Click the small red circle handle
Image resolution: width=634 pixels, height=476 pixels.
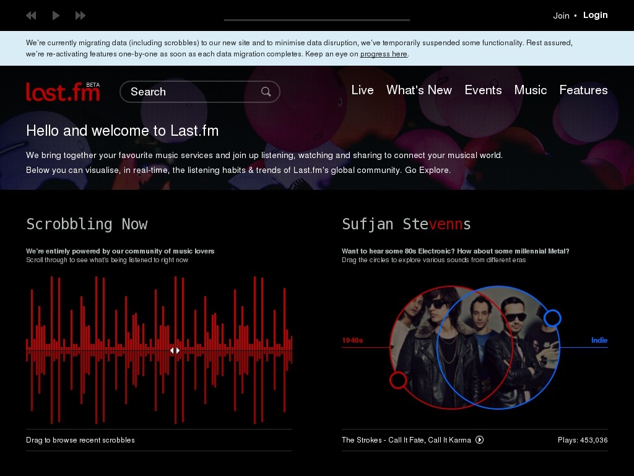[x=398, y=380]
